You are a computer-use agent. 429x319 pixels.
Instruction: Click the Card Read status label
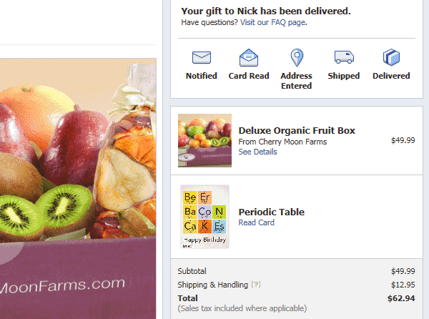pos(249,76)
